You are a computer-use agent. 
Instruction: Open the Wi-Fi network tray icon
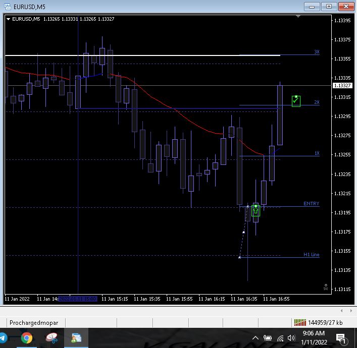click(x=281, y=338)
